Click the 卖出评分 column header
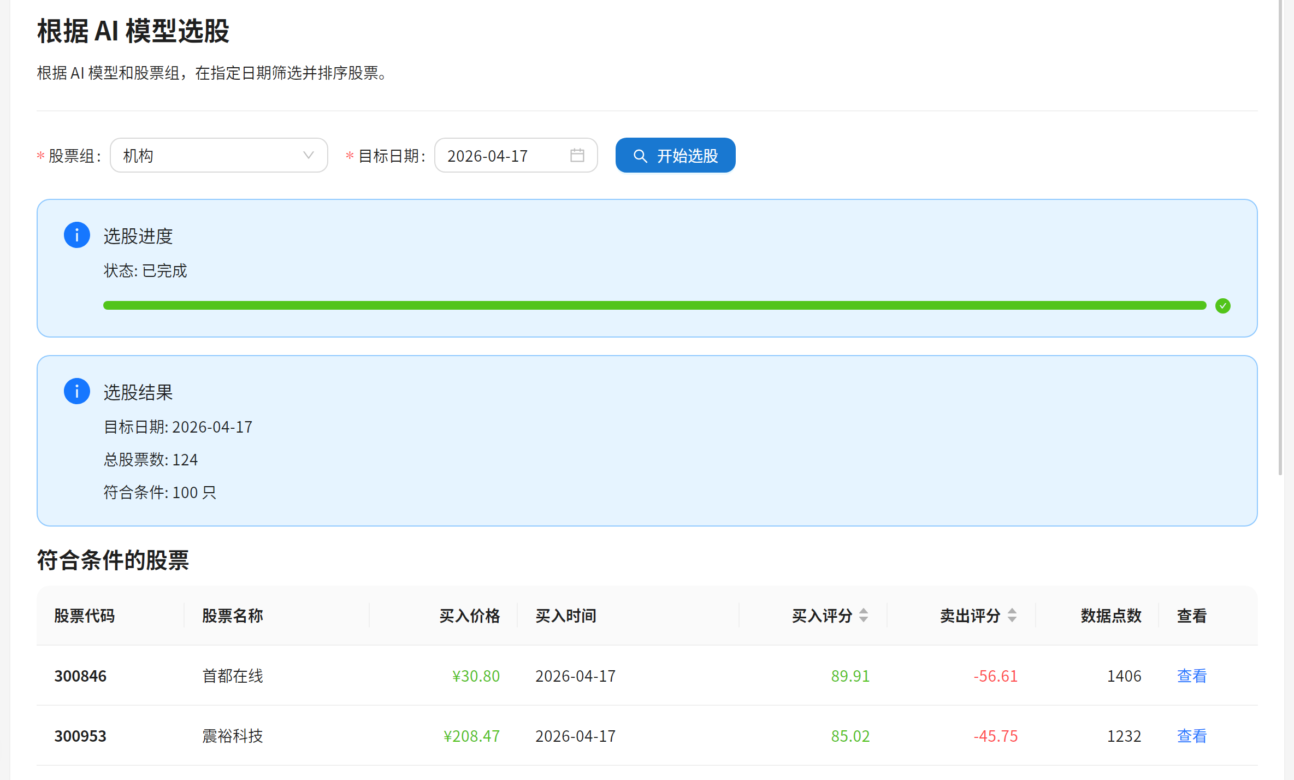Screen dimensions: 1294x780 [x=970, y=616]
